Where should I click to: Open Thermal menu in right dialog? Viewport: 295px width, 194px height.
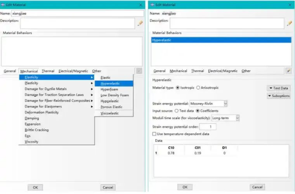pos(198,71)
